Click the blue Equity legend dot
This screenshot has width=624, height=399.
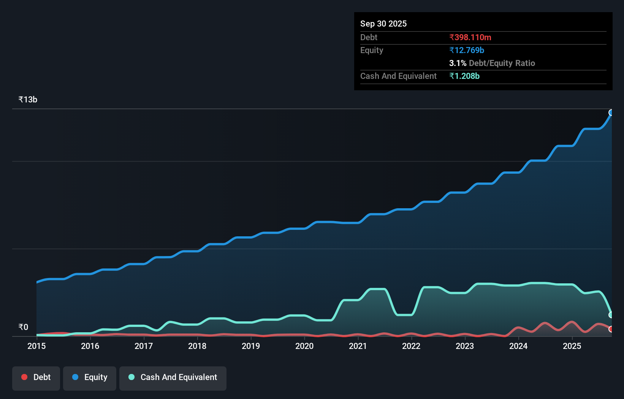tap(75, 377)
